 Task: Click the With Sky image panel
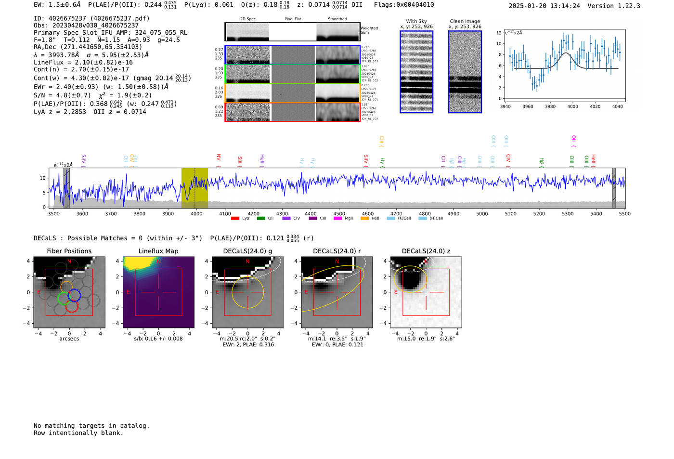416,72
